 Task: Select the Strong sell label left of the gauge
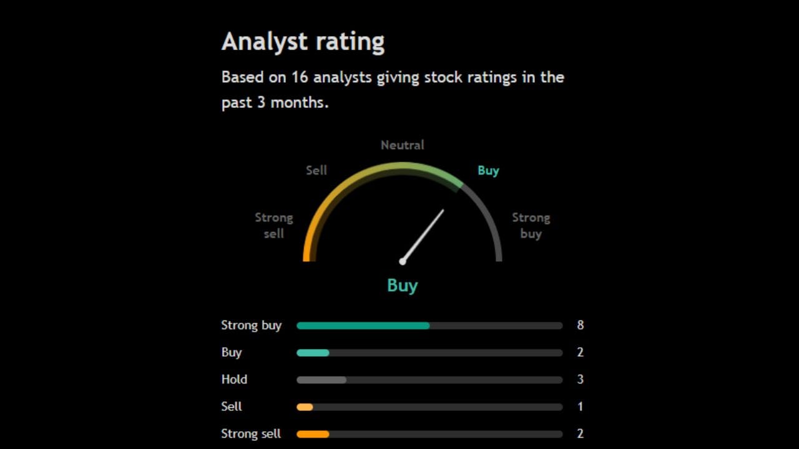(x=273, y=225)
